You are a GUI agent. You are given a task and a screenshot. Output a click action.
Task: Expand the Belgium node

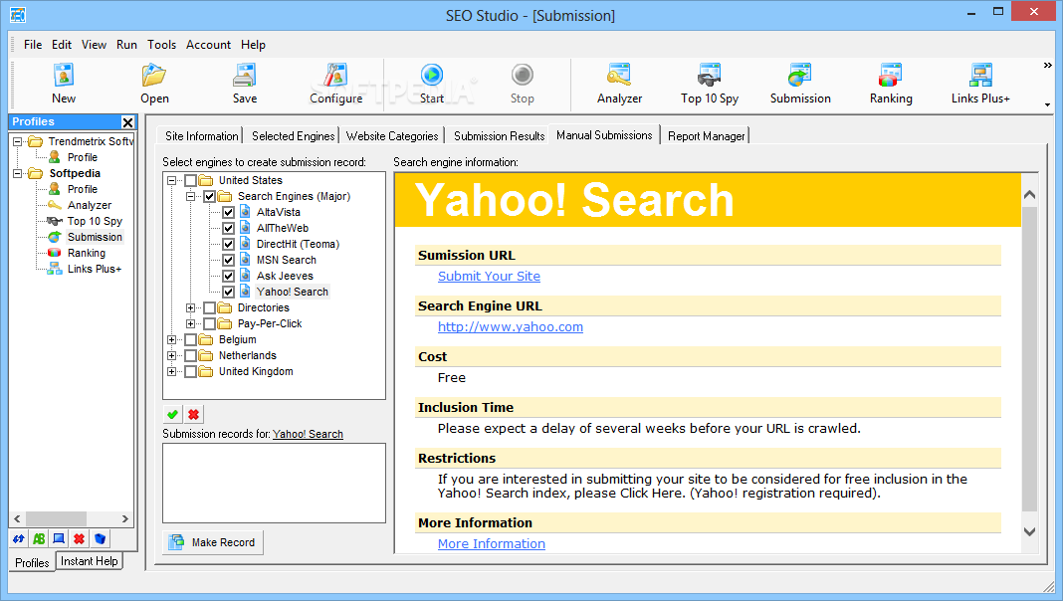point(171,339)
